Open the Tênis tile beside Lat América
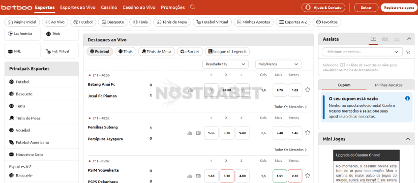This screenshot has height=183, width=418. pos(61,34)
